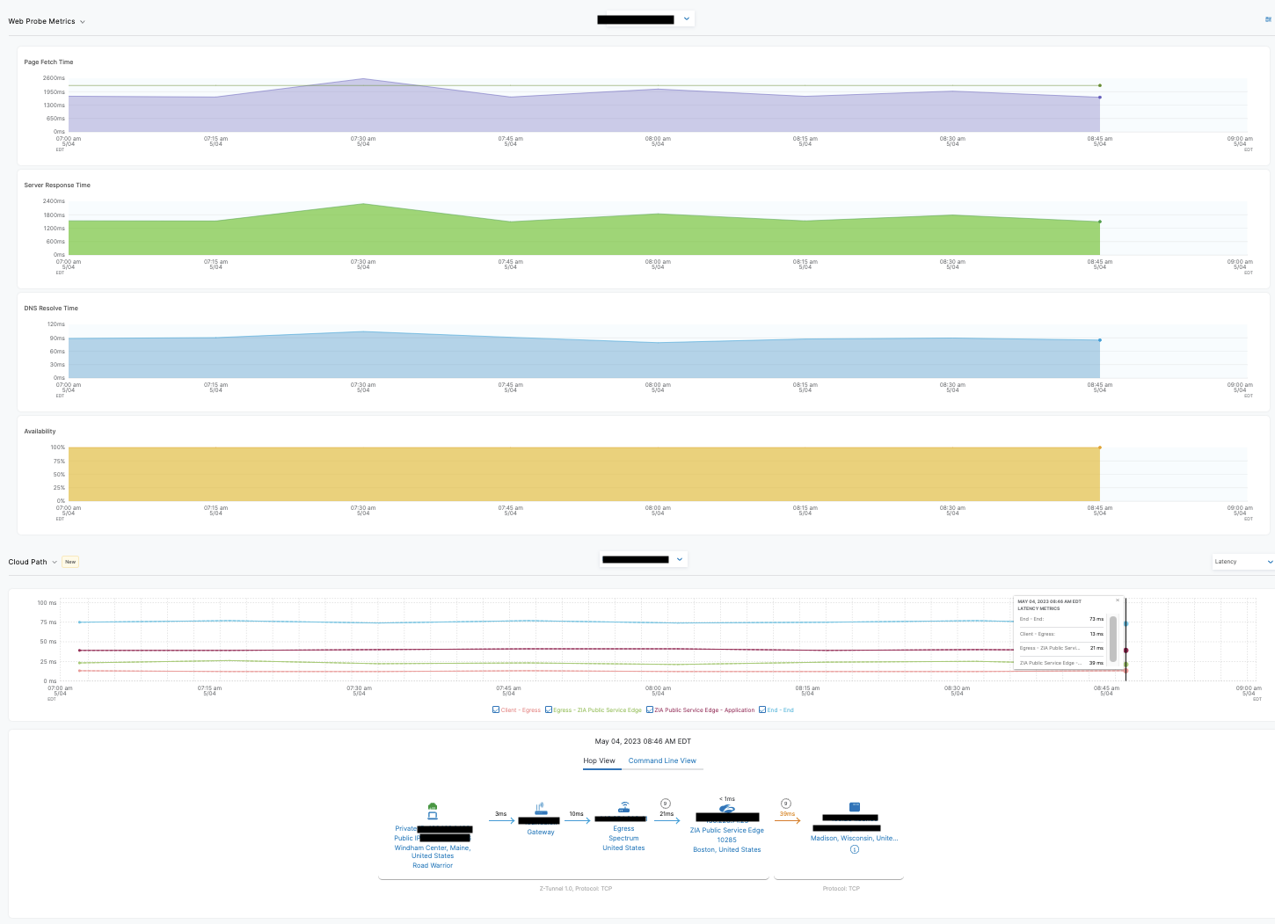The height and width of the screenshot is (924, 1275).
Task: Click the '13 ms' Client-Egress value
Action: tap(1096, 634)
